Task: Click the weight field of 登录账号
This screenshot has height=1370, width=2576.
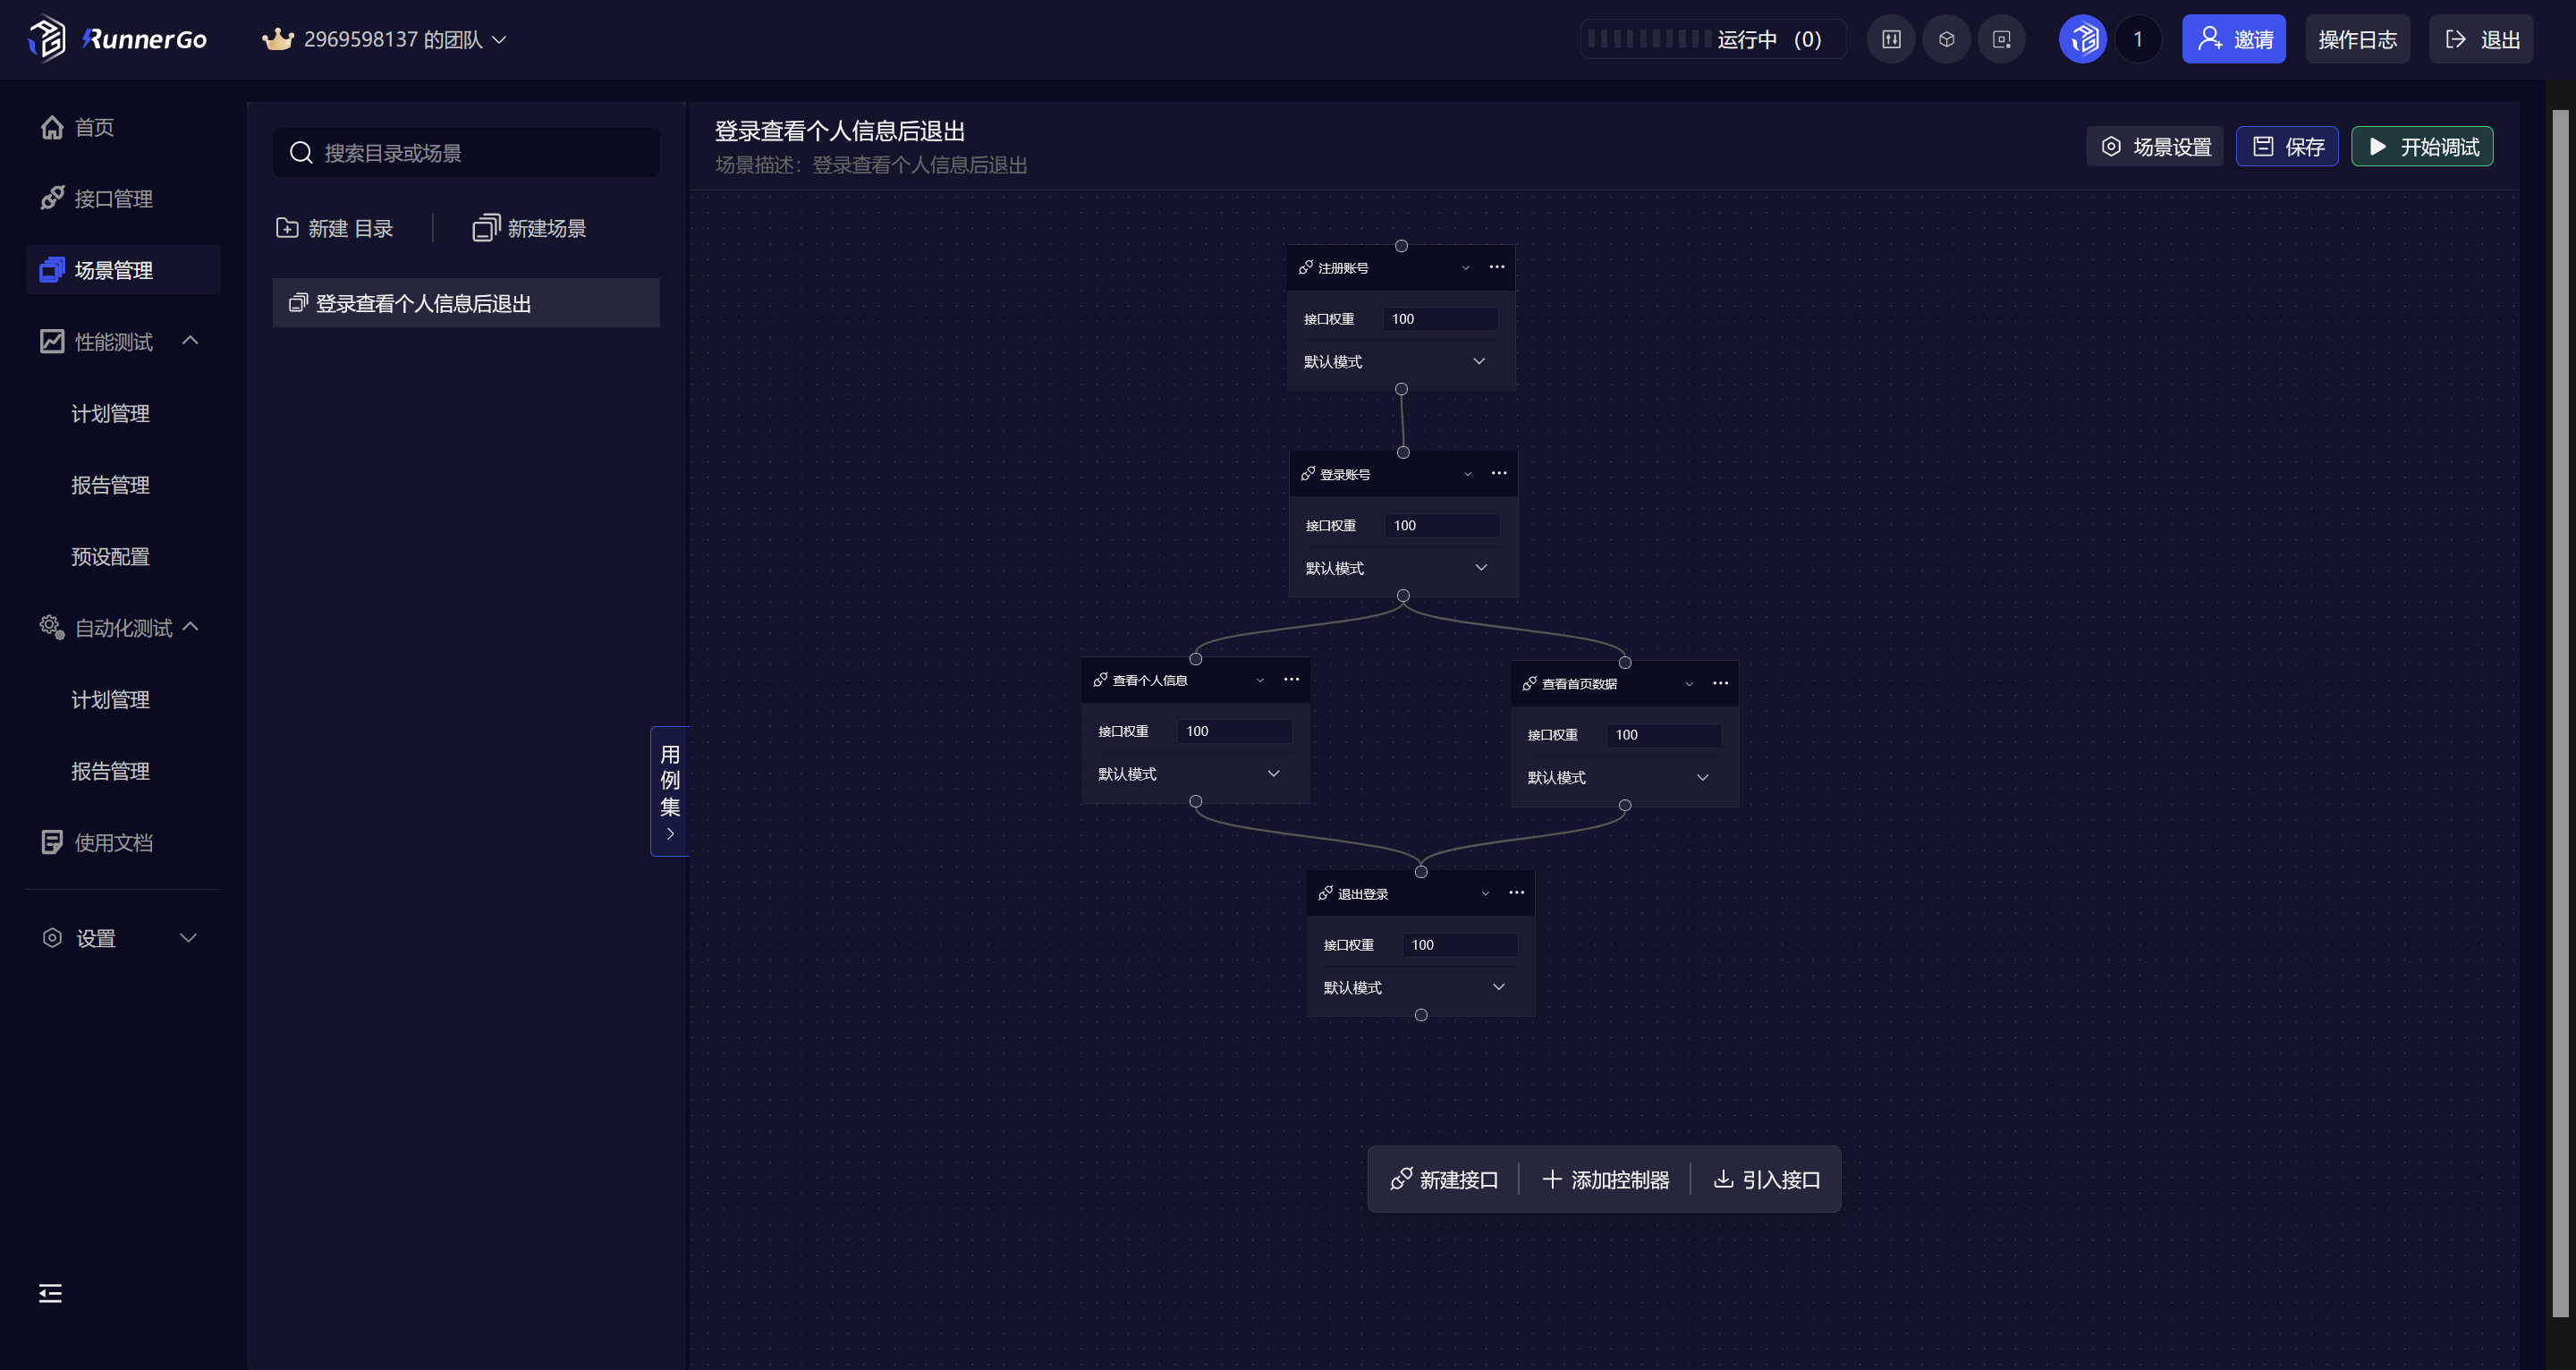Action: click(x=1442, y=525)
